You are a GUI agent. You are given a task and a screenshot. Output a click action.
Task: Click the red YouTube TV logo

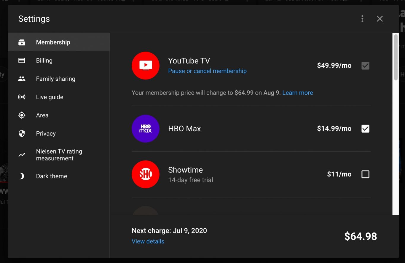(146, 66)
